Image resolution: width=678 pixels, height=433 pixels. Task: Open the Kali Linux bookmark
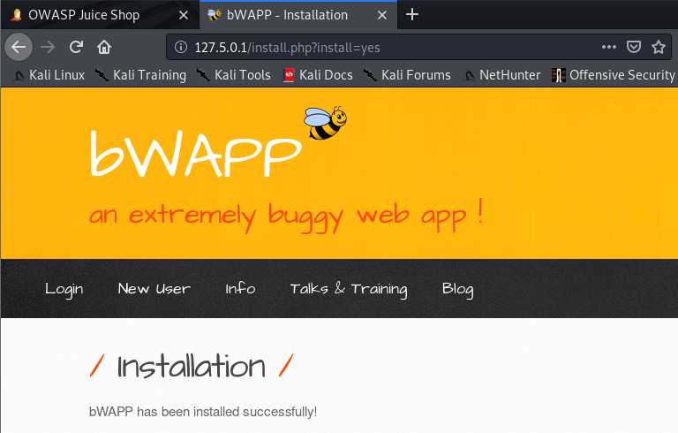pos(49,75)
